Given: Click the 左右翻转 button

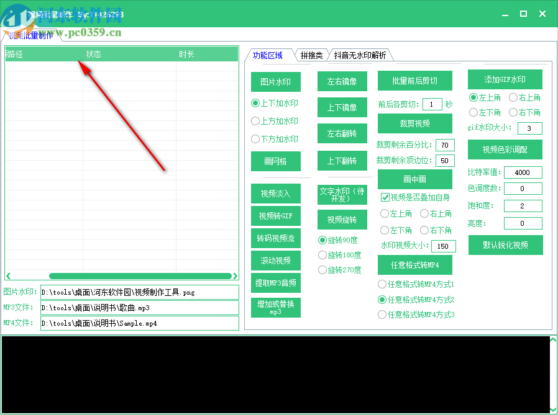Looking at the screenshot, I should tap(342, 133).
